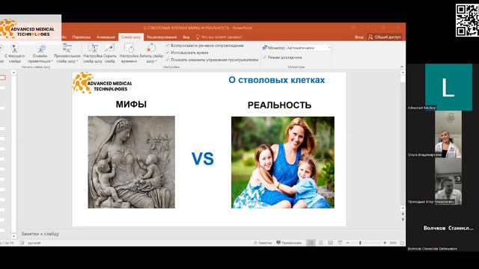Click 'Заметки' button in status bar
479x269 pixels.
click(263, 243)
